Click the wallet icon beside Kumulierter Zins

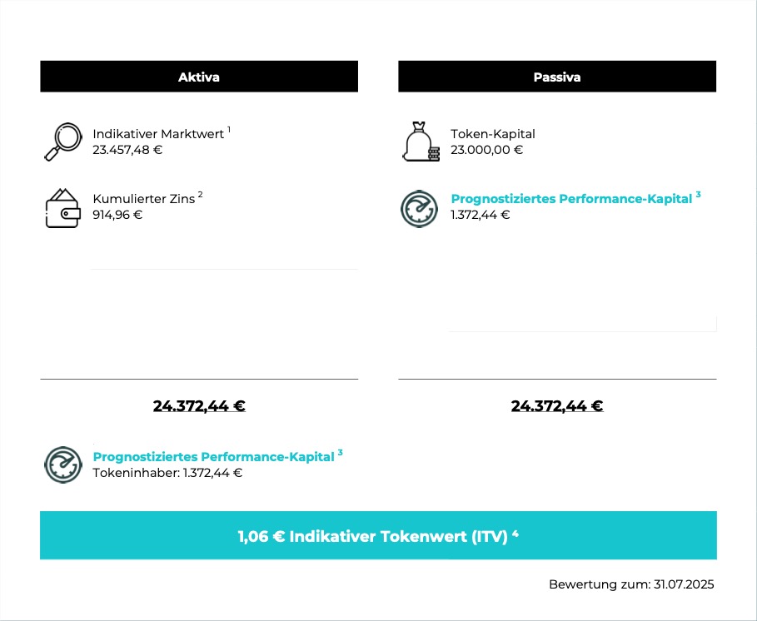(x=62, y=208)
